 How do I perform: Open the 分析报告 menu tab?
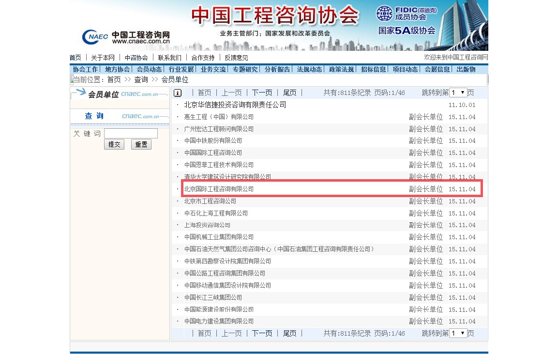(x=277, y=69)
